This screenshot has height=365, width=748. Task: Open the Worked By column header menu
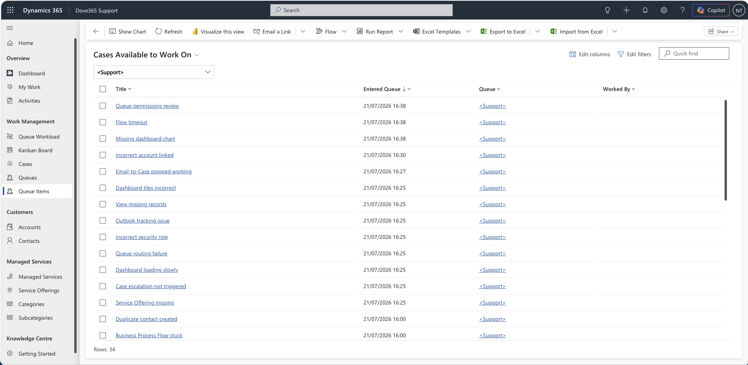[619, 89]
